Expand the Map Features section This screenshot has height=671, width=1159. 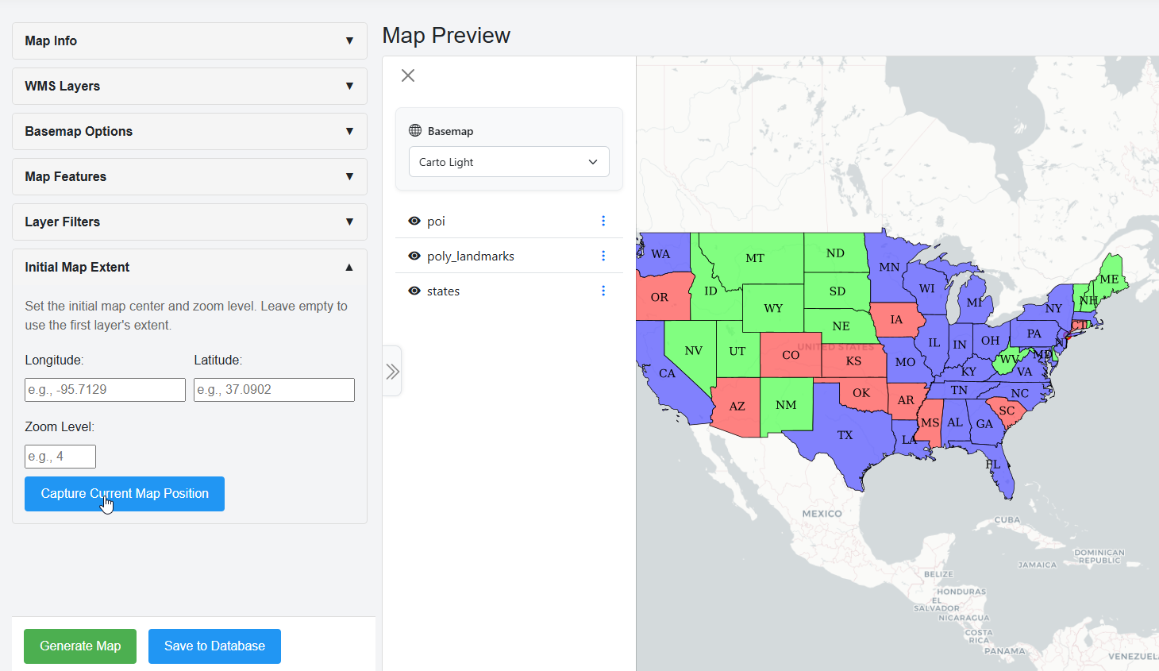click(189, 176)
